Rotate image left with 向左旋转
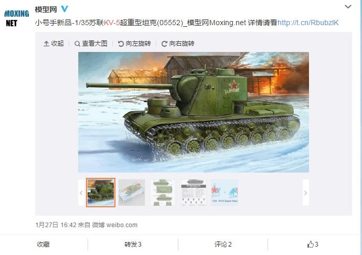The image size is (362, 255). click(x=134, y=44)
